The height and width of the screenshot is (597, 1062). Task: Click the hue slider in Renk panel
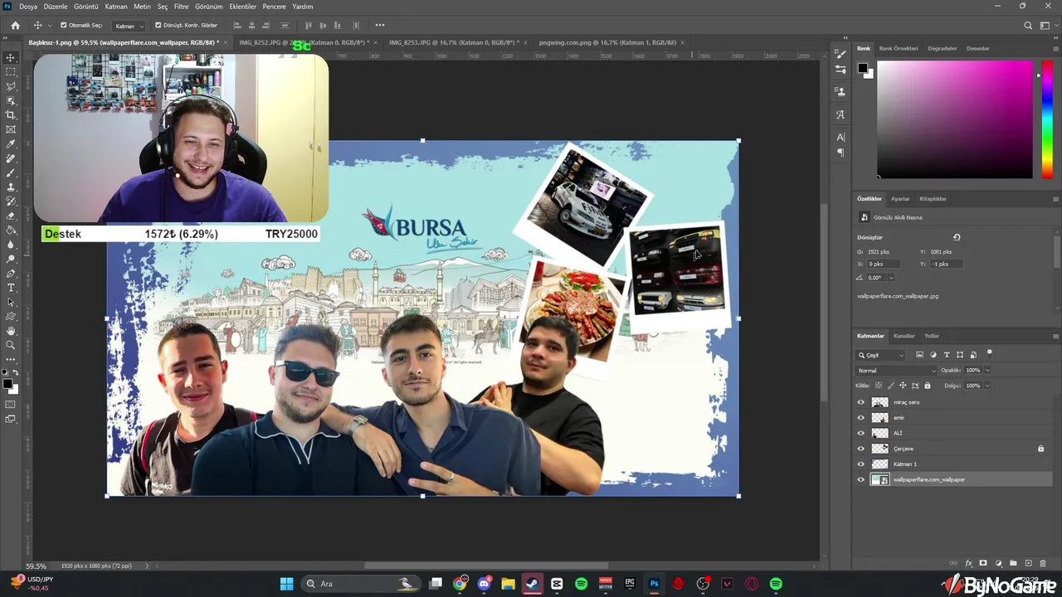pyautogui.click(x=1047, y=119)
